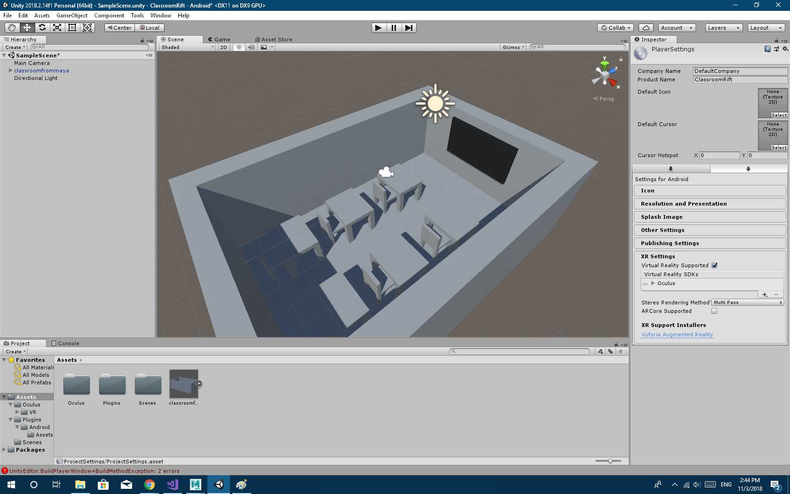
Task: Select the camera gizmo in the scene view
Action: [386, 172]
